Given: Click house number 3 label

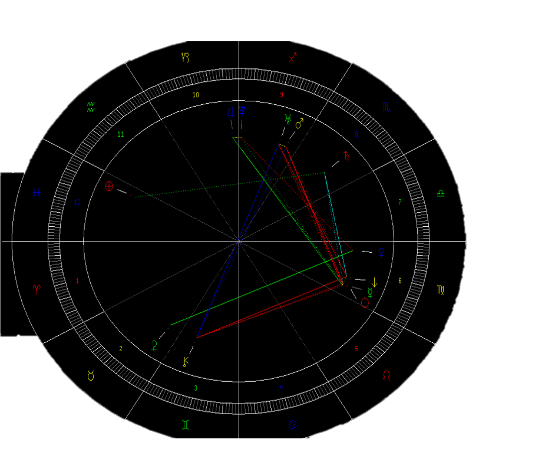Looking at the screenshot, I should (196, 388).
